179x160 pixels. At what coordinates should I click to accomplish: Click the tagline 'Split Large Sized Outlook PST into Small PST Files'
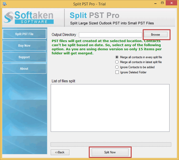112,23
